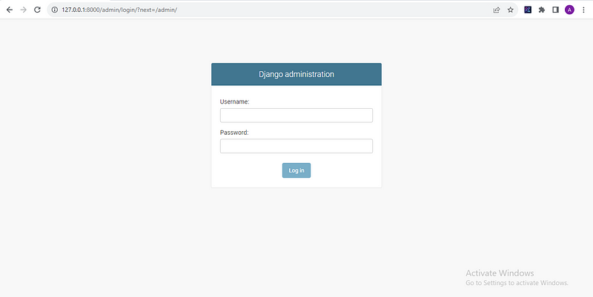Click the Username label

point(234,101)
